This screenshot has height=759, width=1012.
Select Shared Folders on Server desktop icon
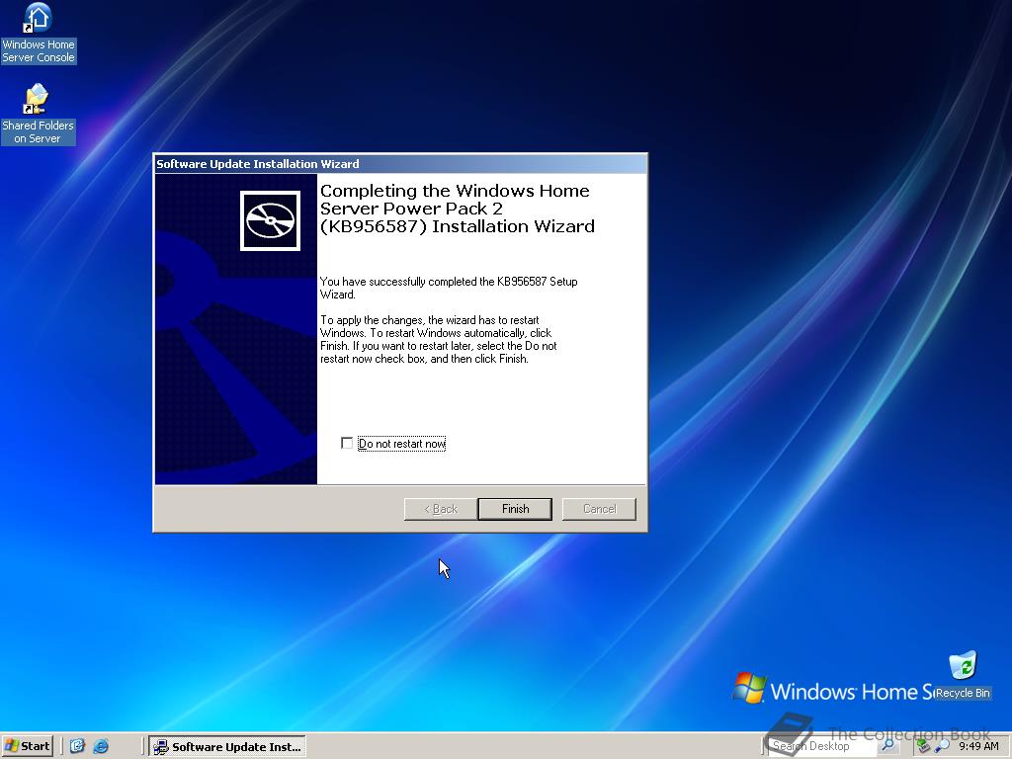coord(39,115)
